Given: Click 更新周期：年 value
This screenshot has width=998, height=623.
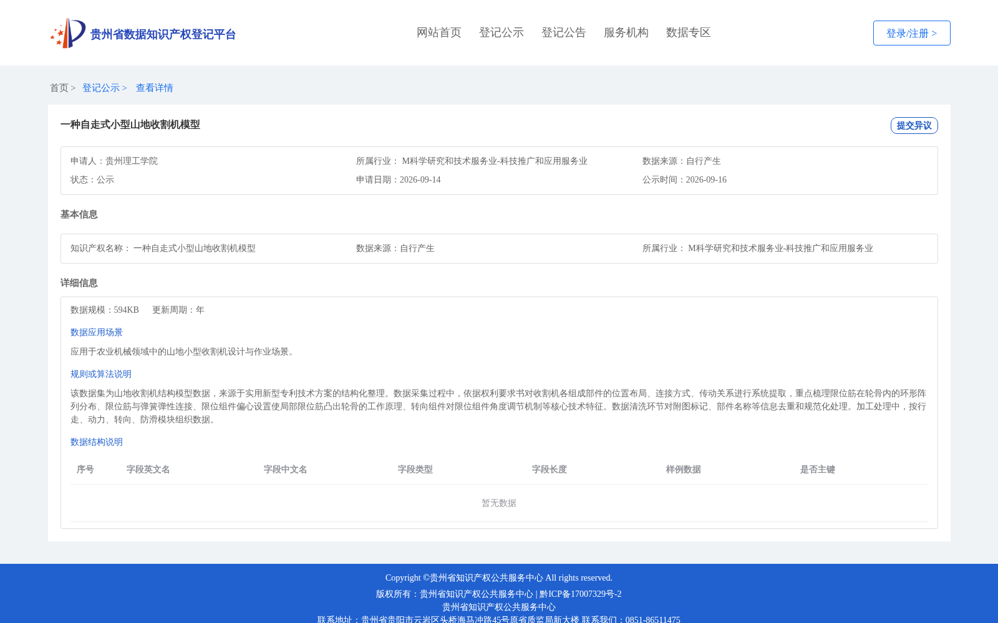Looking at the screenshot, I should click(178, 310).
